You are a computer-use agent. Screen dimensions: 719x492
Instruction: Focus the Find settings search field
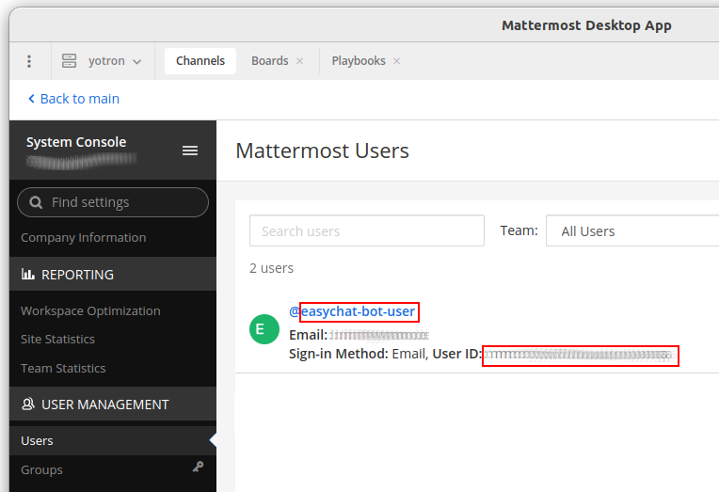point(113,202)
